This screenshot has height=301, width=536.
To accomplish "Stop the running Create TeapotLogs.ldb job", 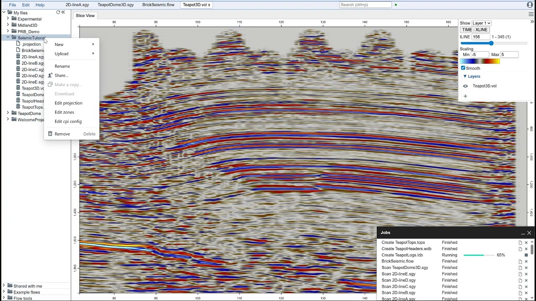I will 526,255.
